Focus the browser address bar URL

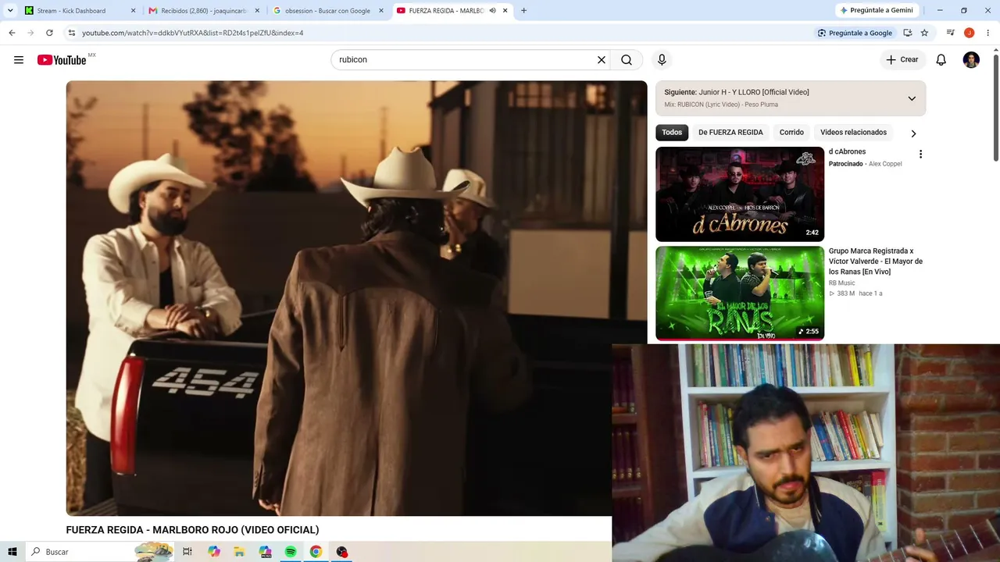(x=192, y=33)
